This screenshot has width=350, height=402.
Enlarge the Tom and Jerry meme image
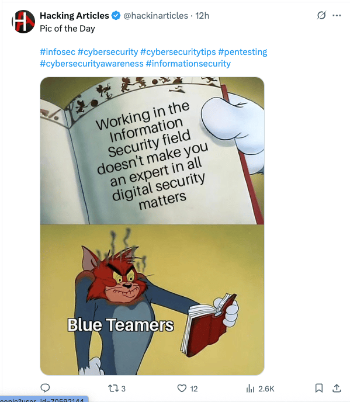(152, 226)
